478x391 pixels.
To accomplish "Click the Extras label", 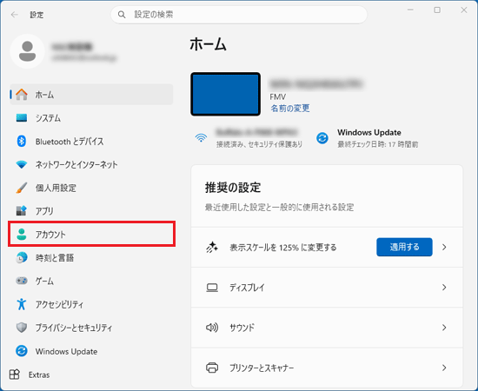I will (39, 374).
